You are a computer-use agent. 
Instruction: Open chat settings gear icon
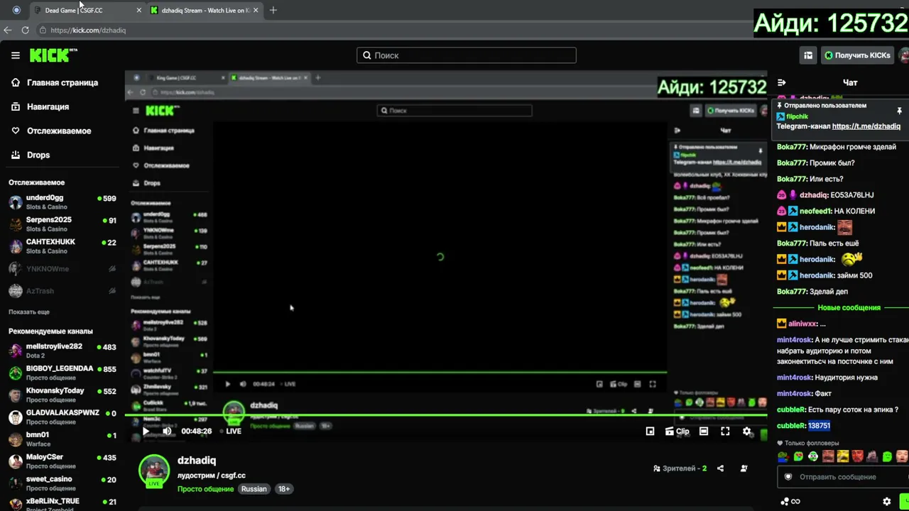pyautogui.click(x=887, y=502)
